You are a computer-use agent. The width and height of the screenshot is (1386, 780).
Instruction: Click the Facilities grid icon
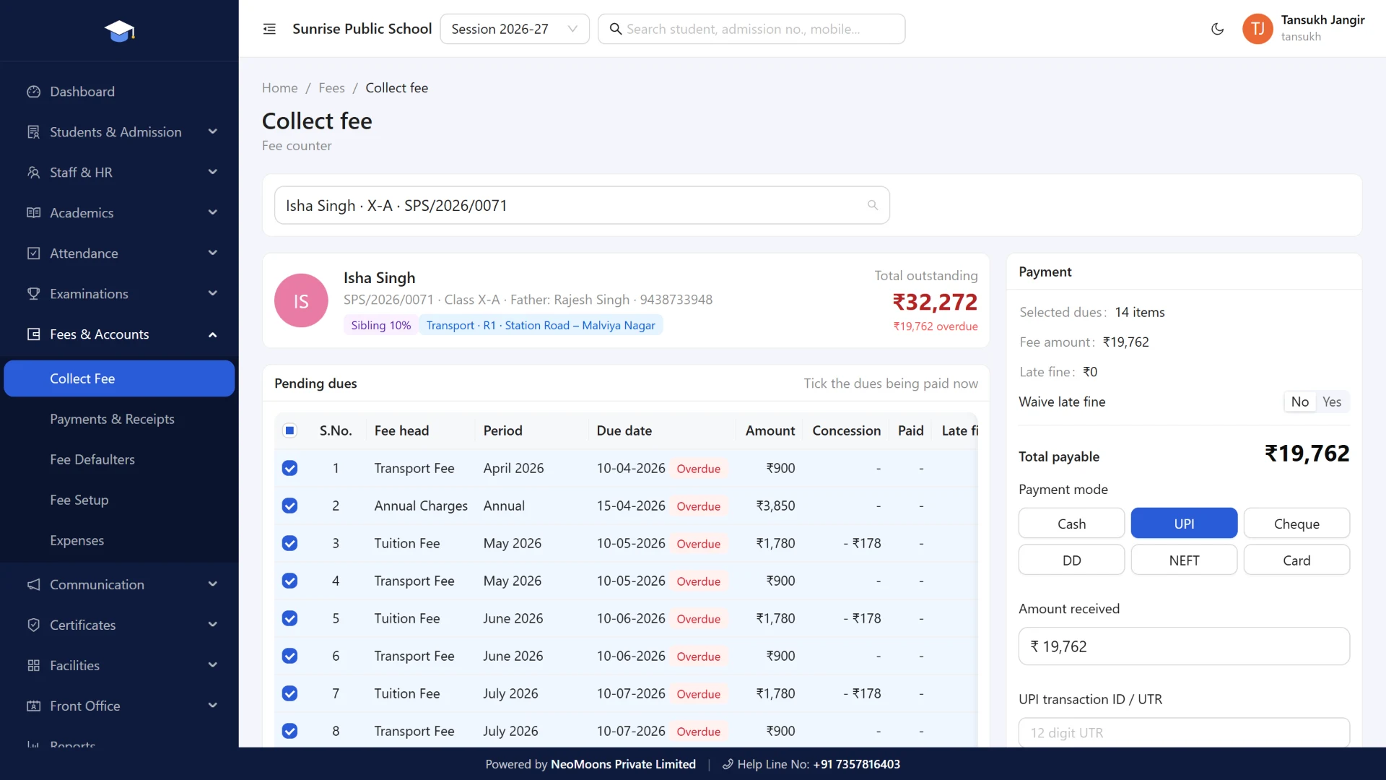point(33,665)
